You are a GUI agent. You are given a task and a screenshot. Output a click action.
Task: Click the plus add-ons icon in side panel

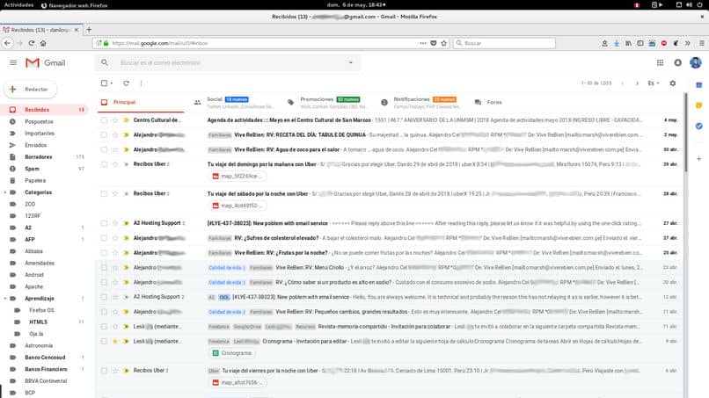pos(699,158)
